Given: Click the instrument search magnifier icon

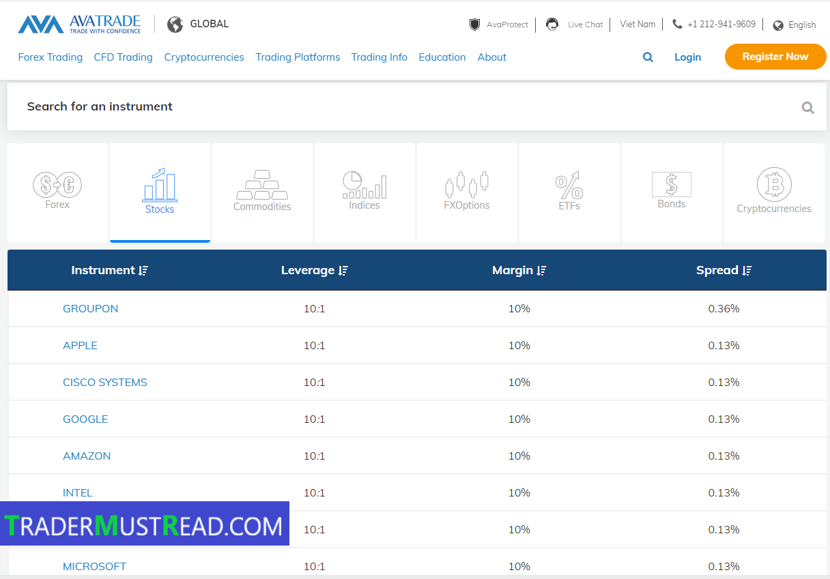Looking at the screenshot, I should pos(807,107).
